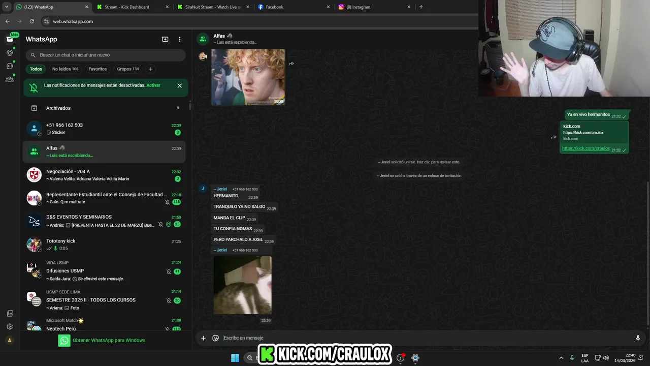
Task: Open the media icon above settings gear
Action: tap(10, 314)
